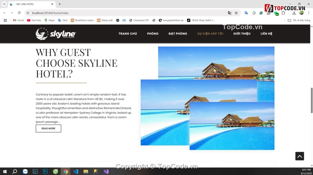This screenshot has width=313, height=175.
Task: Open the BookStore-main/ bookmark
Action: (82, 20)
